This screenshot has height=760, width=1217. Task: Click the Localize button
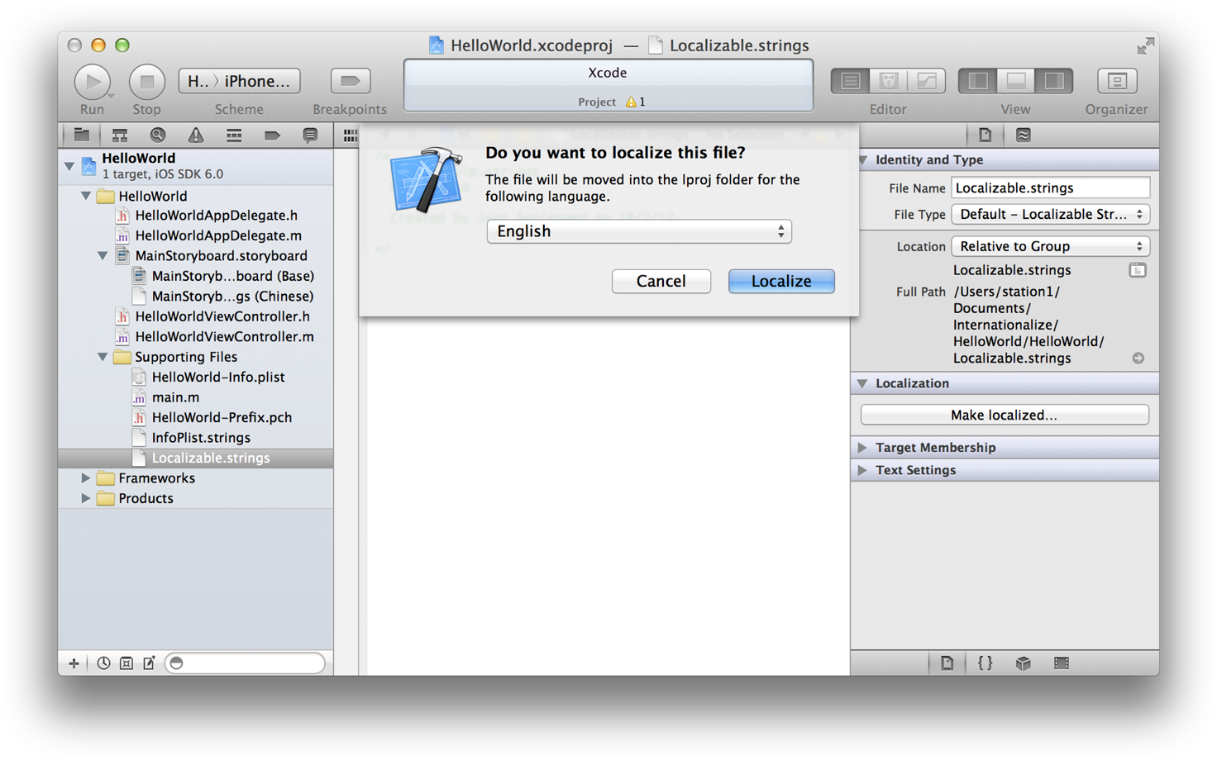point(780,281)
